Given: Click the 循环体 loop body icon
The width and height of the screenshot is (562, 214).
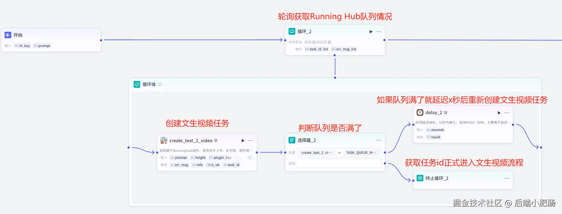Looking at the screenshot, I should coord(137,84).
